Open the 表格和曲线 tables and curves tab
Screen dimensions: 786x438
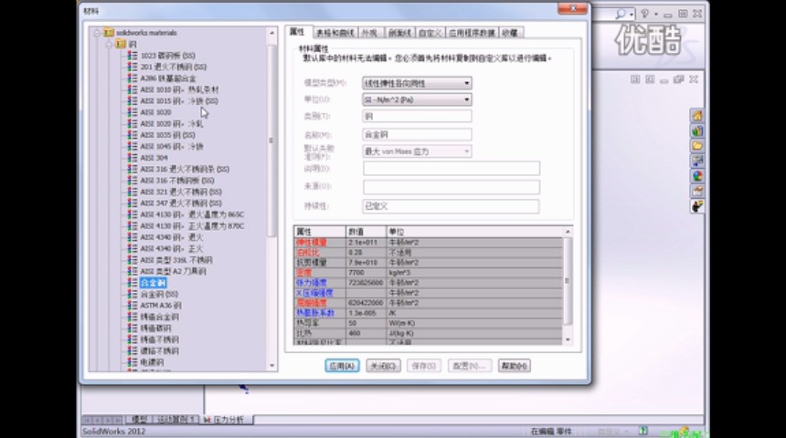335,33
